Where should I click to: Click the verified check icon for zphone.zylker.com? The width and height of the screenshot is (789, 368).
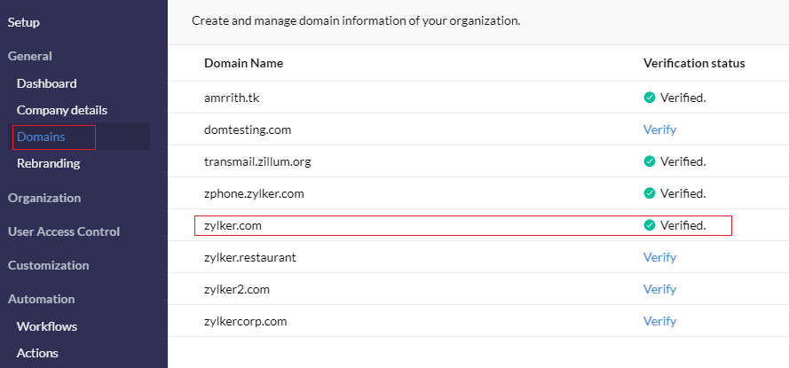click(650, 193)
